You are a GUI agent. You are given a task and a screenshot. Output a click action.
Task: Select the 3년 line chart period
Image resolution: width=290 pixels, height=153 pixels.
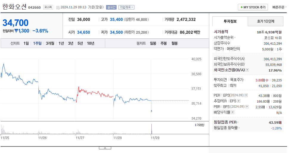[71, 43]
